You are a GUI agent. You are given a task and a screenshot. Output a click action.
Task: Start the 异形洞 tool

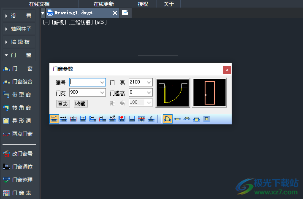18,121
